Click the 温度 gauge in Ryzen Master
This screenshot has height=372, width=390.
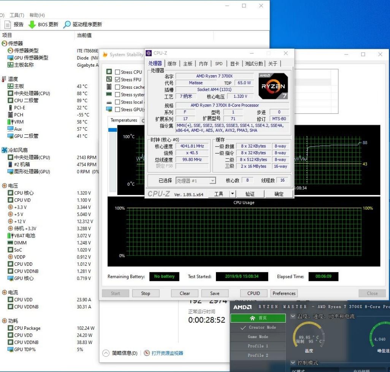pos(309,337)
